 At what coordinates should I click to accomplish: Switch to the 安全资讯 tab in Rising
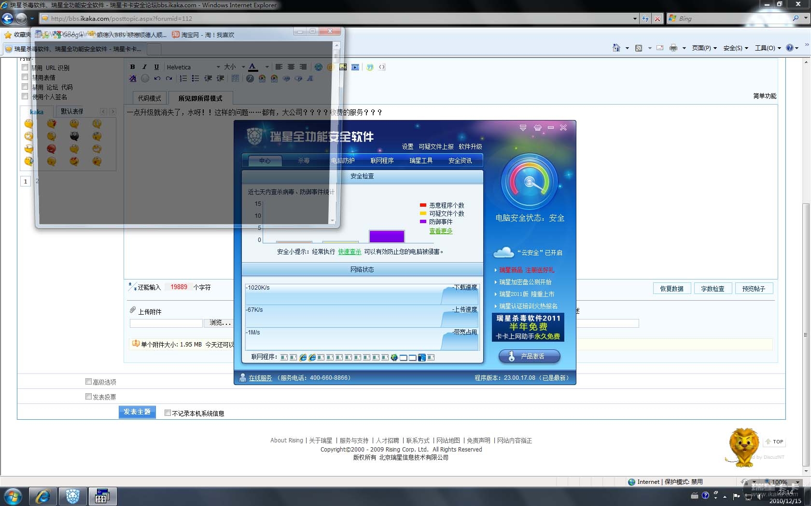click(460, 160)
